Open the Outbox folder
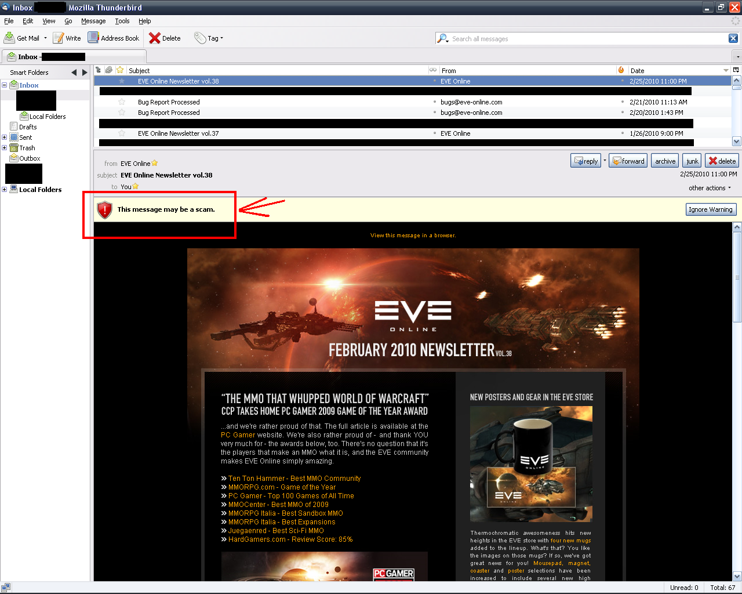This screenshot has height=594, width=742. [30, 158]
